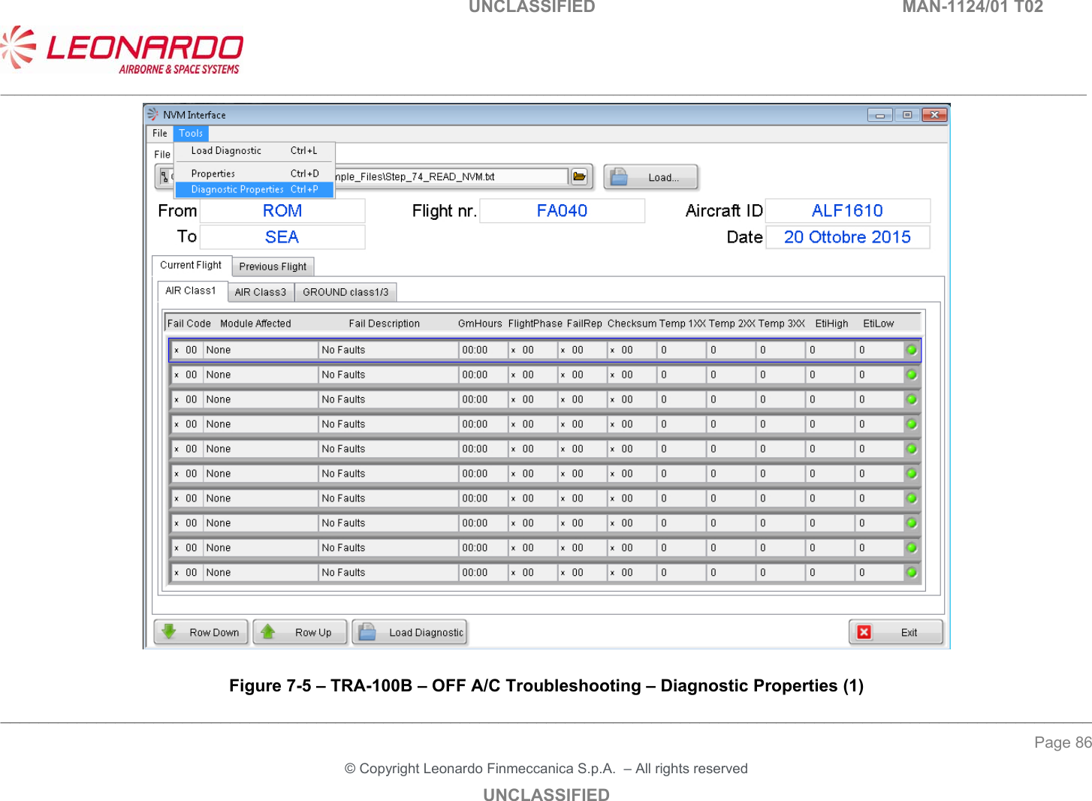Click the FailRep column header
Viewport: 1092px width, 801px height.
pos(584,324)
